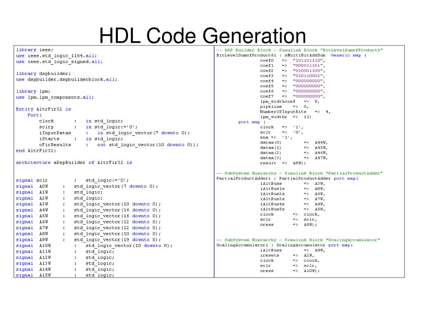Select the 'use lpm.lpm_components.all;' statement

coord(55,97)
